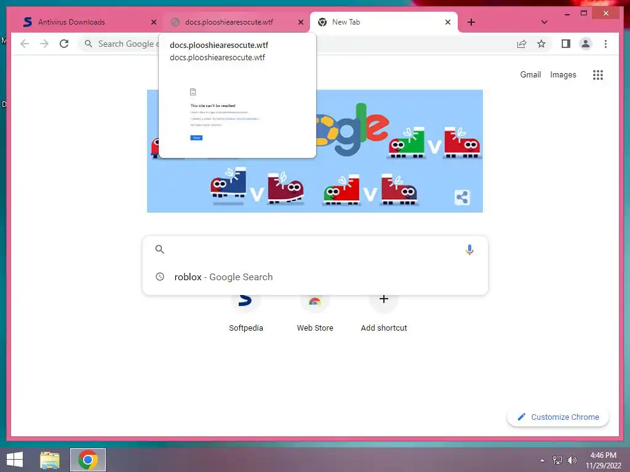630x472 pixels.
Task: Reload the current page
Action: pos(64,44)
